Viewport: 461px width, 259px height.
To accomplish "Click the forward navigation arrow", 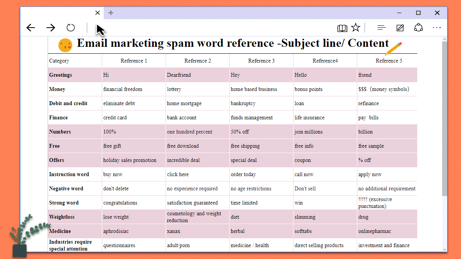I will (x=51, y=28).
